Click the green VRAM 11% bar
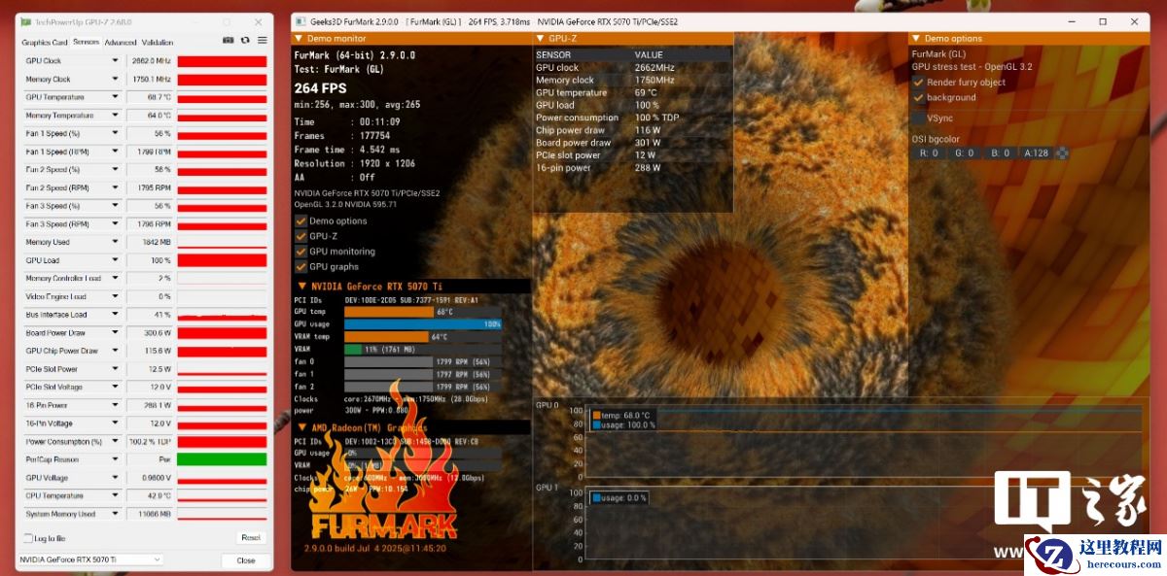1167x576 pixels. [x=353, y=349]
